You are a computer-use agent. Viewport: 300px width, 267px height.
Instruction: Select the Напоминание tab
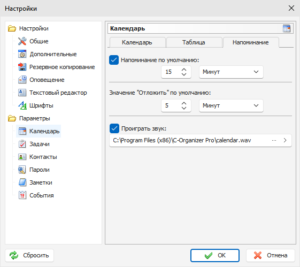(x=251, y=42)
